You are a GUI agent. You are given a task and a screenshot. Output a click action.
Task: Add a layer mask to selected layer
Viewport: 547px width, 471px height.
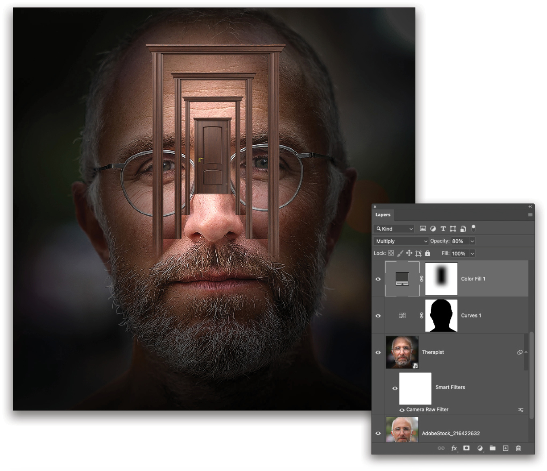click(x=466, y=448)
